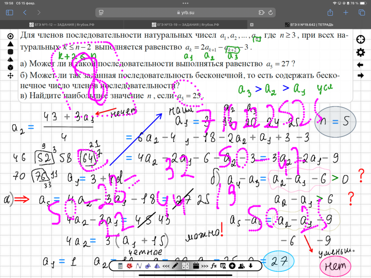Click the plus circle add button
371x278 pixels.
point(232,266)
